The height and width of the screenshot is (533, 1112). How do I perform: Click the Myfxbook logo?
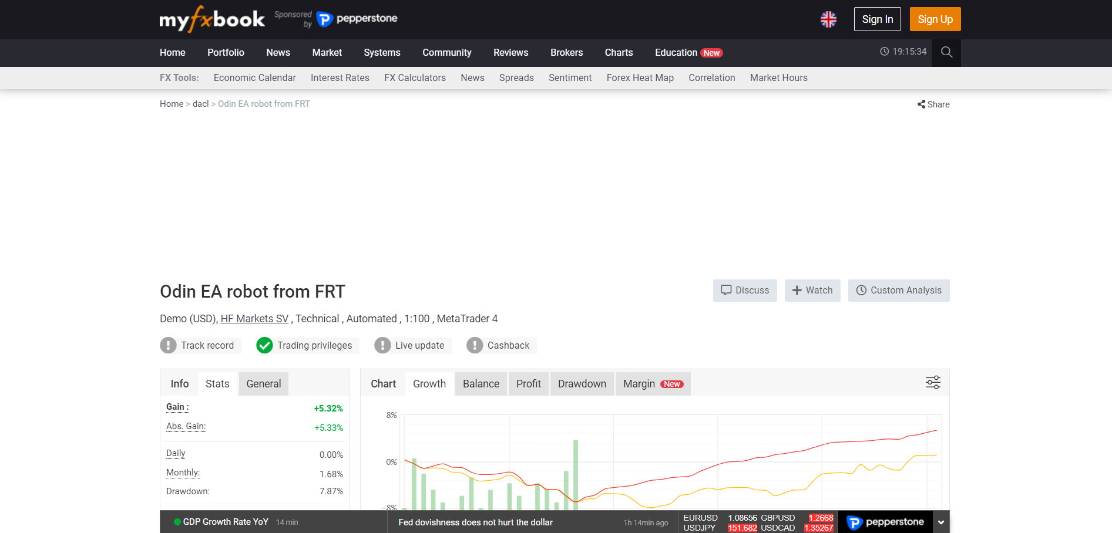point(212,19)
